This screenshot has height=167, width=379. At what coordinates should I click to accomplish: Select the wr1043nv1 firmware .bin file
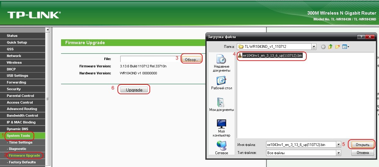(x=272, y=56)
